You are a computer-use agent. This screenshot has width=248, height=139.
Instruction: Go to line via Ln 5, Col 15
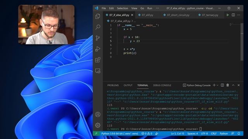177,134
